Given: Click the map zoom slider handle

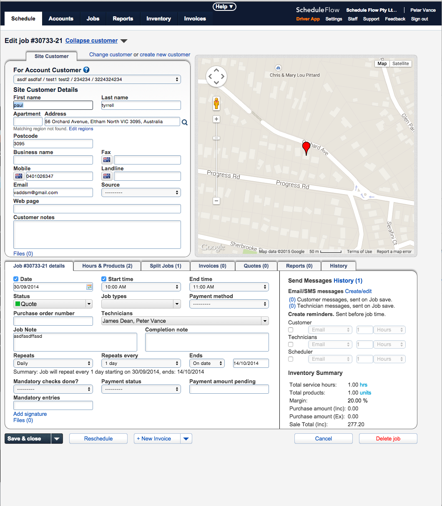Looking at the screenshot, I should [216, 138].
